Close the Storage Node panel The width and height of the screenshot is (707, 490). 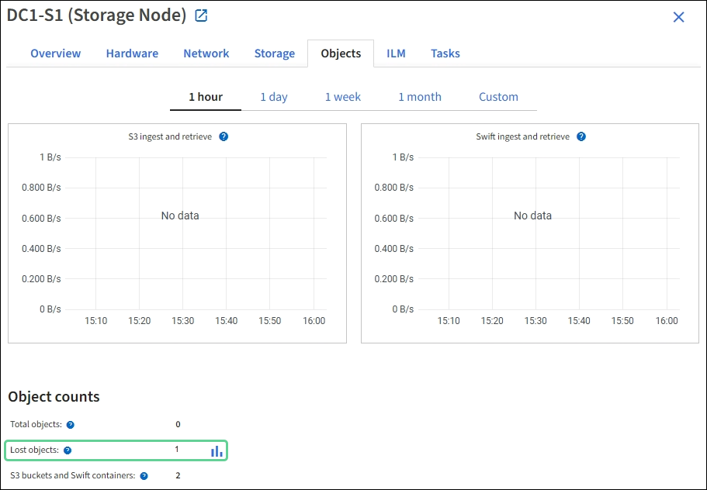click(678, 17)
